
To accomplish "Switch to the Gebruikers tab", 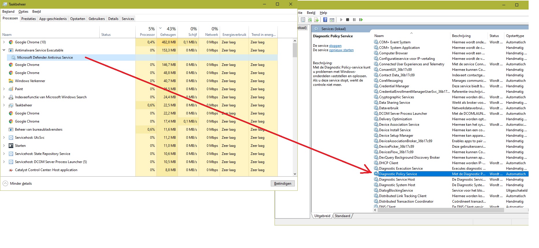I will tap(97, 19).
